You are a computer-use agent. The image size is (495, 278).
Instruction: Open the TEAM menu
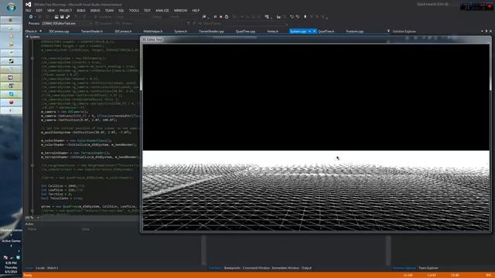point(109,10)
